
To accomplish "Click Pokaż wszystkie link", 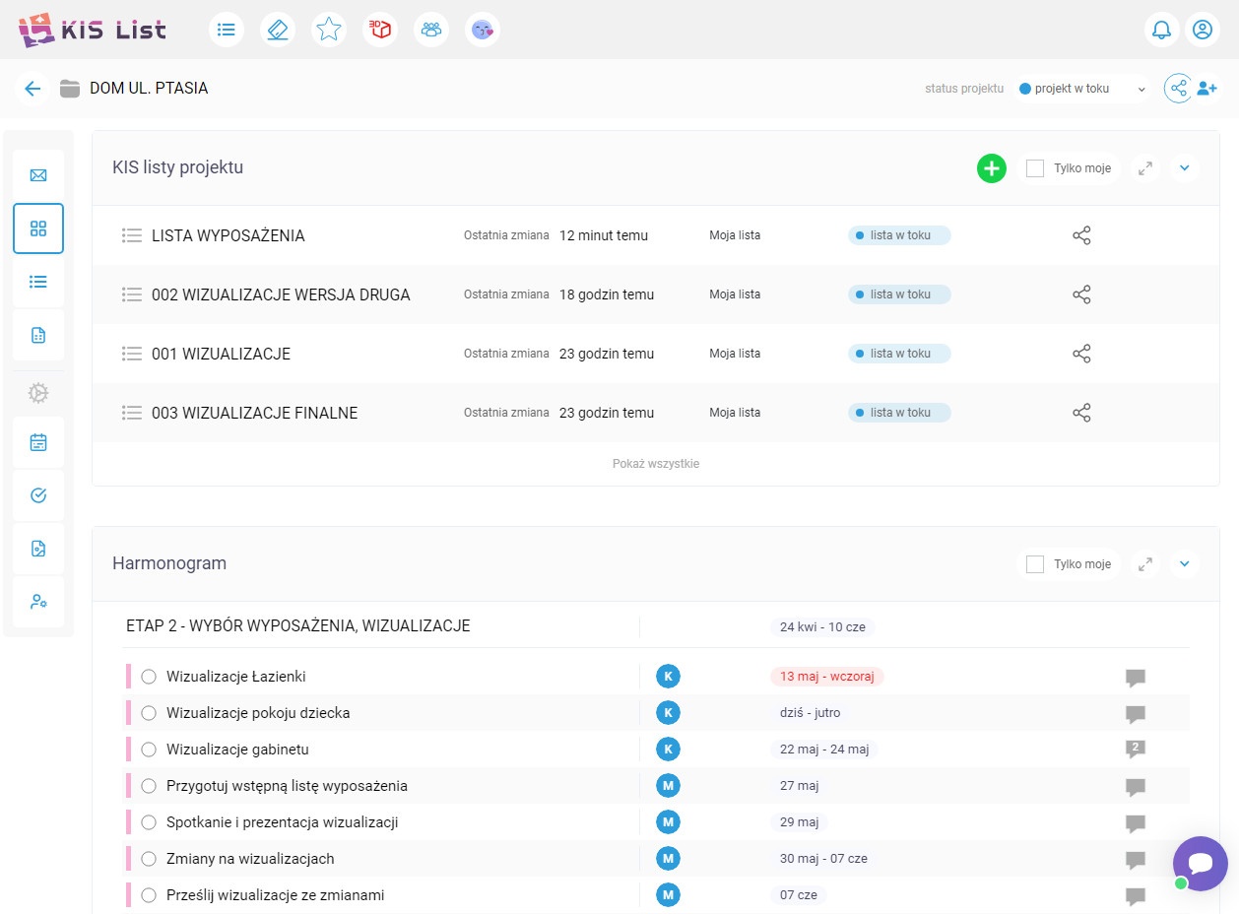I will pyautogui.click(x=655, y=464).
